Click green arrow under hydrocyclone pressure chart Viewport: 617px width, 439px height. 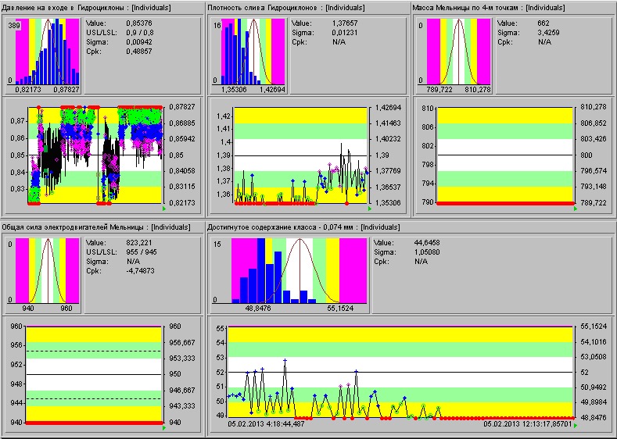(163, 209)
